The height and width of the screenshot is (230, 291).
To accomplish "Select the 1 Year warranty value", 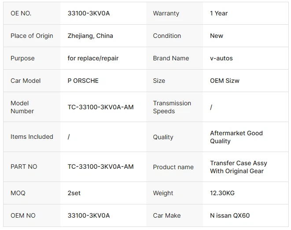I will pyautogui.click(x=219, y=13).
